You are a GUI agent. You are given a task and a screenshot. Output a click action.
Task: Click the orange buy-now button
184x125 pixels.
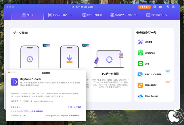(144, 7)
